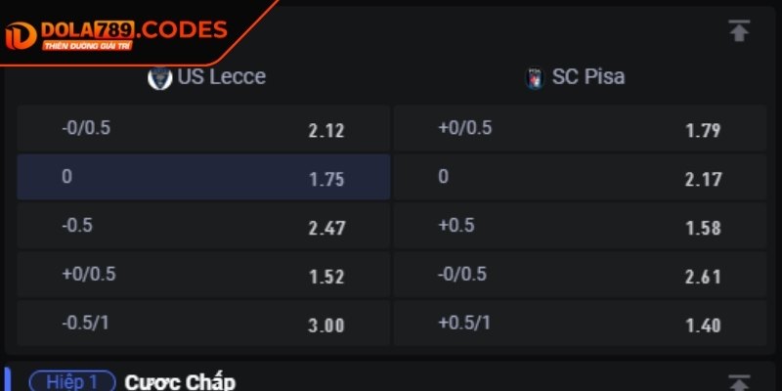Select Pisa +0/0.5 odds 1.79
This screenshot has width=782, height=391.
(x=580, y=129)
